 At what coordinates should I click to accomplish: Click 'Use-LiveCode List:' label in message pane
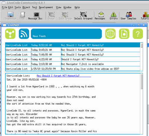pyautogui.click(x=18, y=76)
